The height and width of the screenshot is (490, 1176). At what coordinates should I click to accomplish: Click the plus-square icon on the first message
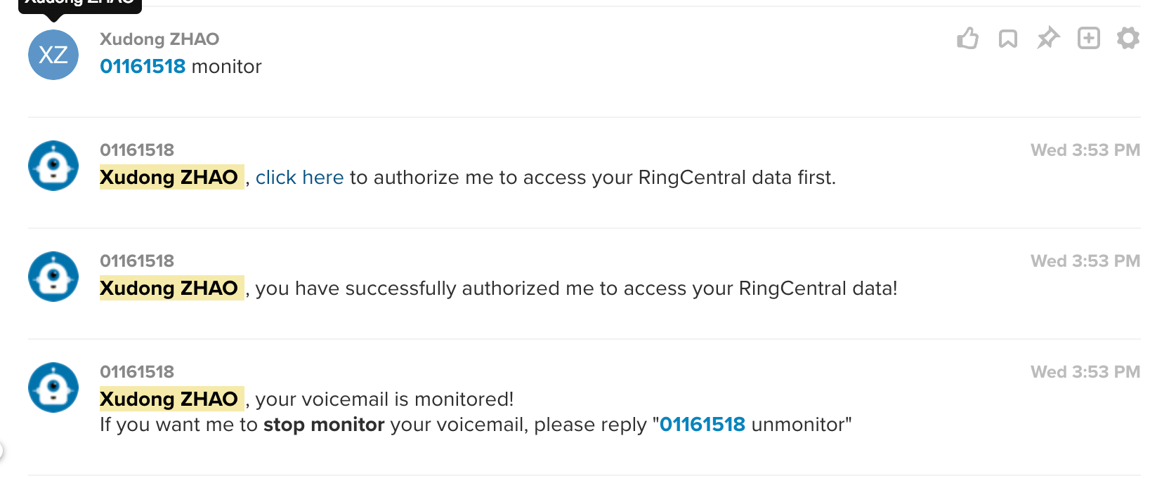(1089, 38)
